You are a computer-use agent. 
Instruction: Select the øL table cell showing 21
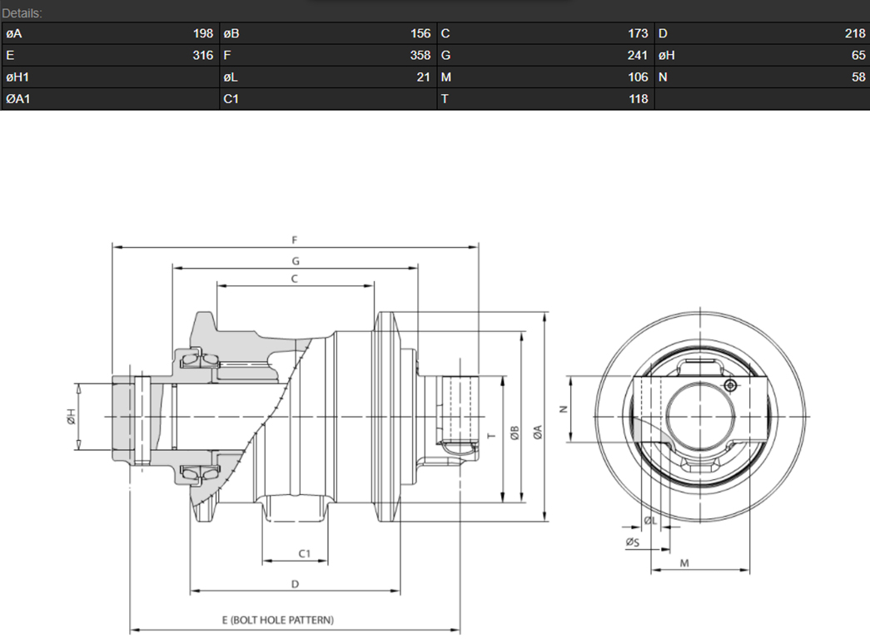pos(327,77)
